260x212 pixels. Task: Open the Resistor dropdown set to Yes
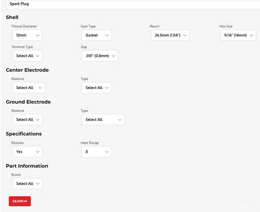tap(27, 152)
